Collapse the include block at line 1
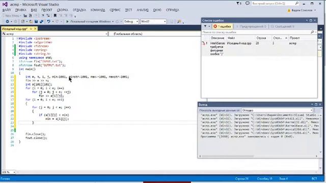The height and width of the screenshot is (183, 326). (x=17, y=39)
